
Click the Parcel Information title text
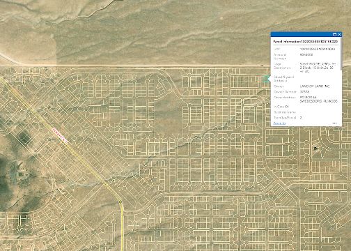(x=306, y=41)
